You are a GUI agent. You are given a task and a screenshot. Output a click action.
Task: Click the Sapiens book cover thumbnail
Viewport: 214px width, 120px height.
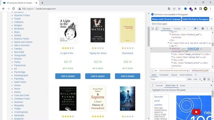(x=98, y=99)
